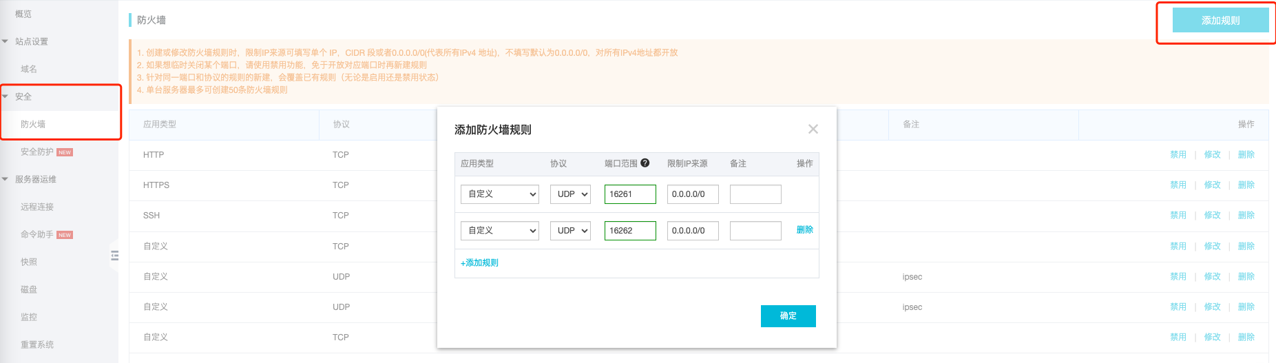
Task: Open 域名 in the sidebar
Action: pyautogui.click(x=29, y=69)
